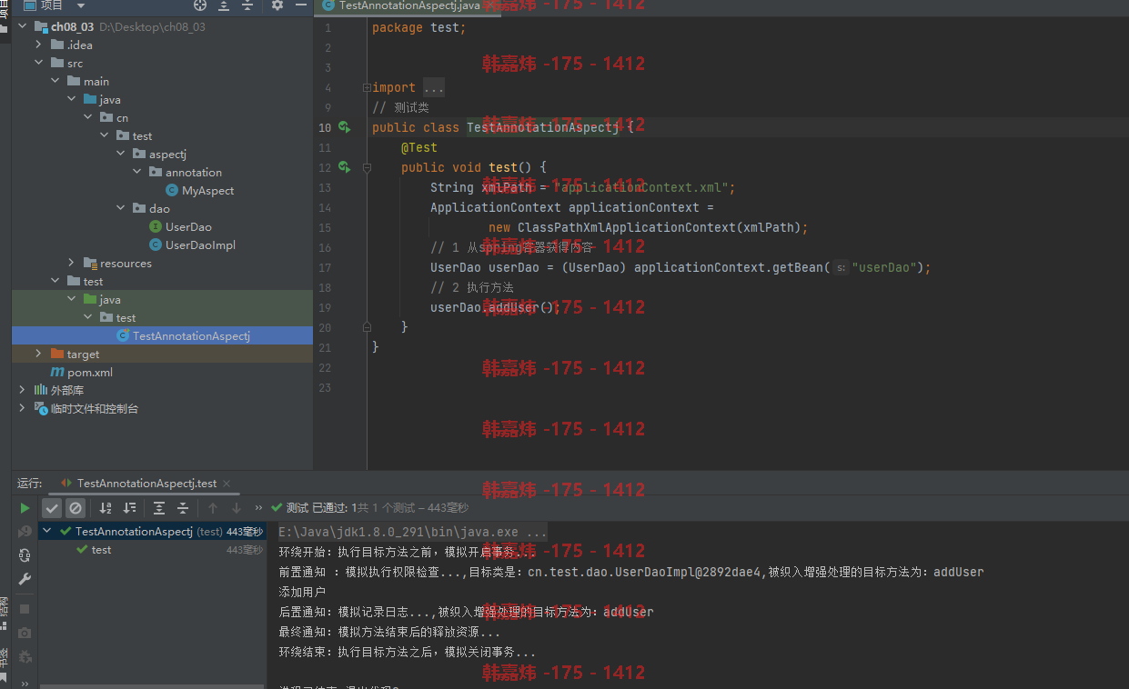
Task: Go to next failed test arrow
Action: click(237, 508)
